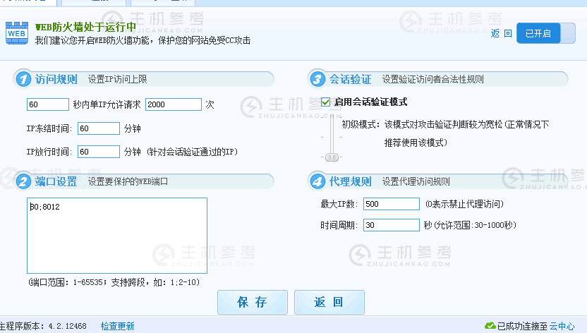
Task: Click the 0表示禁止代理访问 hint
Action: point(464,204)
